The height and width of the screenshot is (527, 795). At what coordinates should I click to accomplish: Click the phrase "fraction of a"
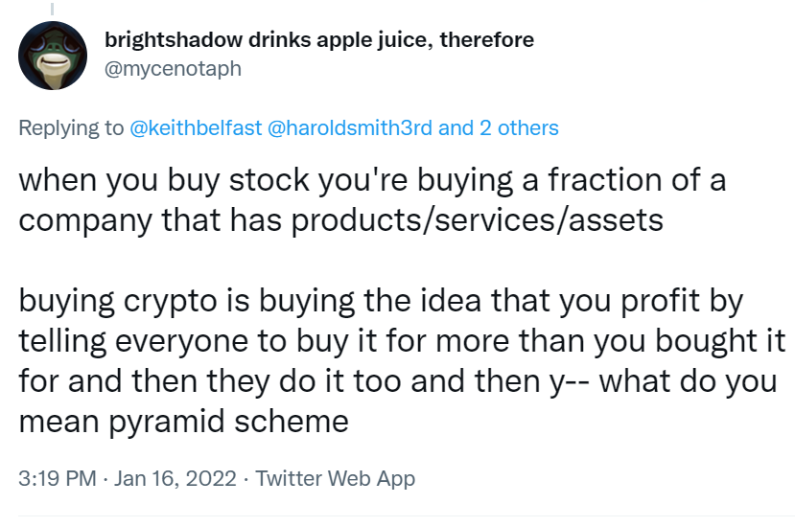(637, 180)
